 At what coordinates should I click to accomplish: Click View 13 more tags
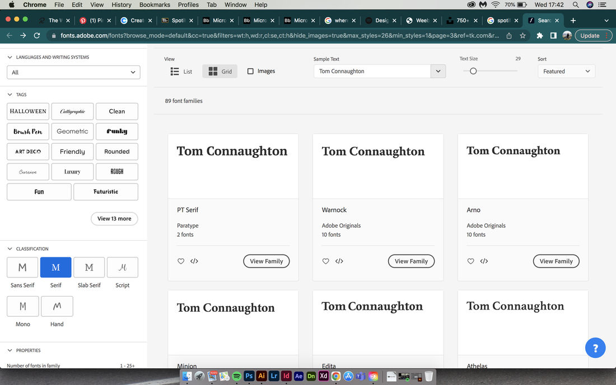click(114, 219)
